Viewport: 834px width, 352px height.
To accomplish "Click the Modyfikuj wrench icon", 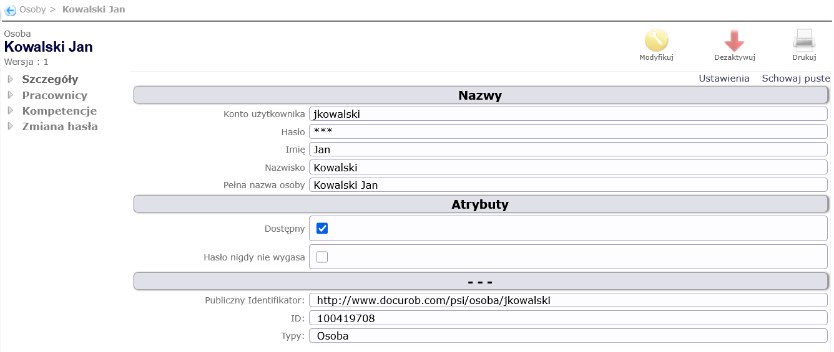I will (656, 40).
